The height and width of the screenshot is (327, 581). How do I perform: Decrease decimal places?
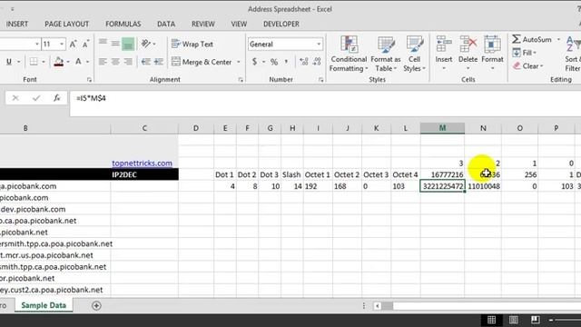tap(317, 62)
